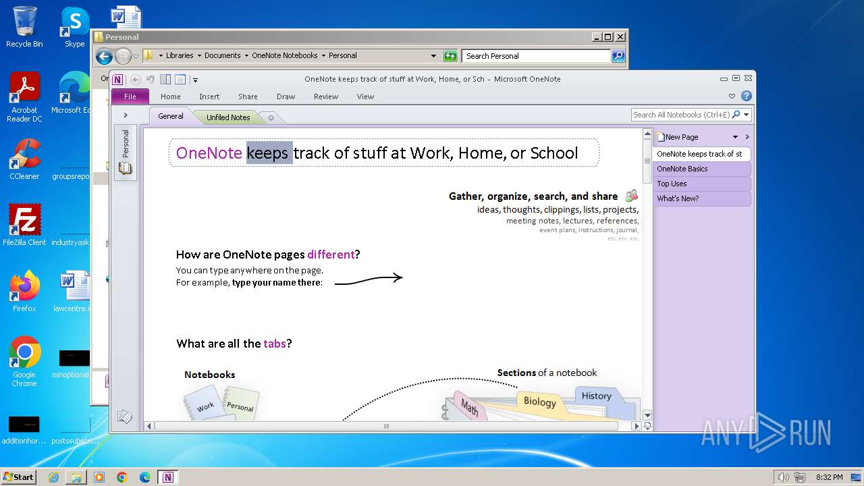Open the FileZilla Client desktop shortcut
Image resolution: width=864 pixels, height=486 pixels.
(24, 225)
